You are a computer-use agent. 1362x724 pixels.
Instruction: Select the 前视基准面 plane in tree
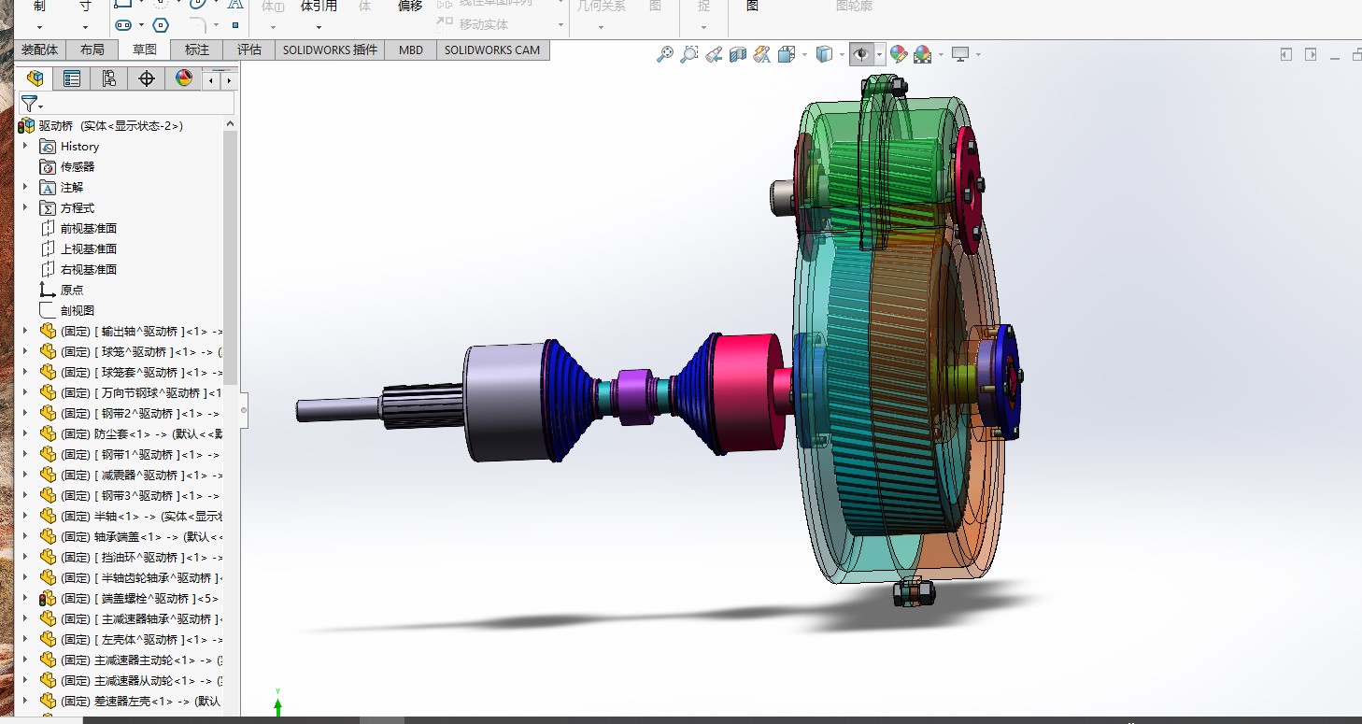[88, 229]
